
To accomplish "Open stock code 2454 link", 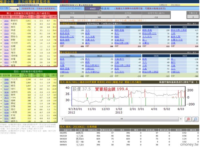I will 6,21.
